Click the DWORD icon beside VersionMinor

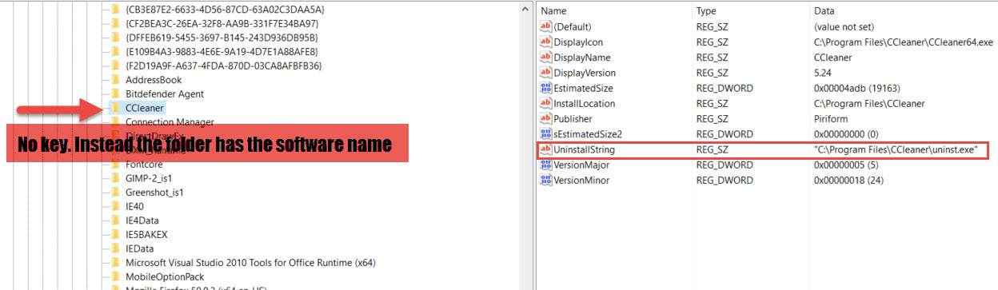[x=546, y=181]
